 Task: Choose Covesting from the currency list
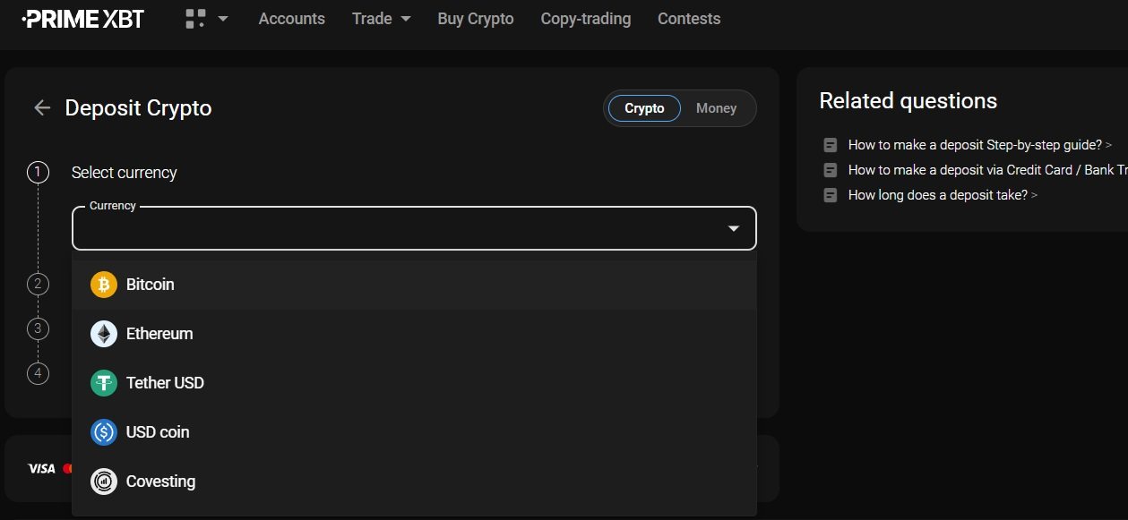click(x=414, y=482)
